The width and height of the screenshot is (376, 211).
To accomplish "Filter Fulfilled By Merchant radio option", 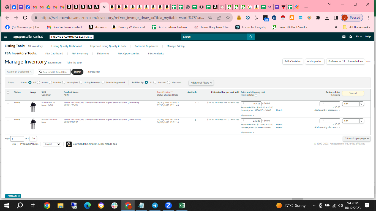I will pyautogui.click(x=169, y=82).
